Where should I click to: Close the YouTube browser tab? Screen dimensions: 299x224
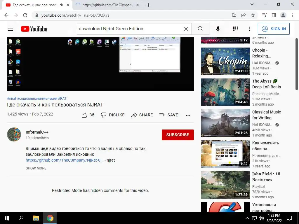pos(68,5)
